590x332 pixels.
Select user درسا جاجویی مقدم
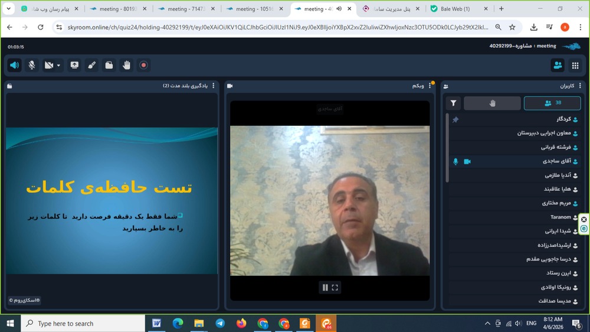click(515, 259)
